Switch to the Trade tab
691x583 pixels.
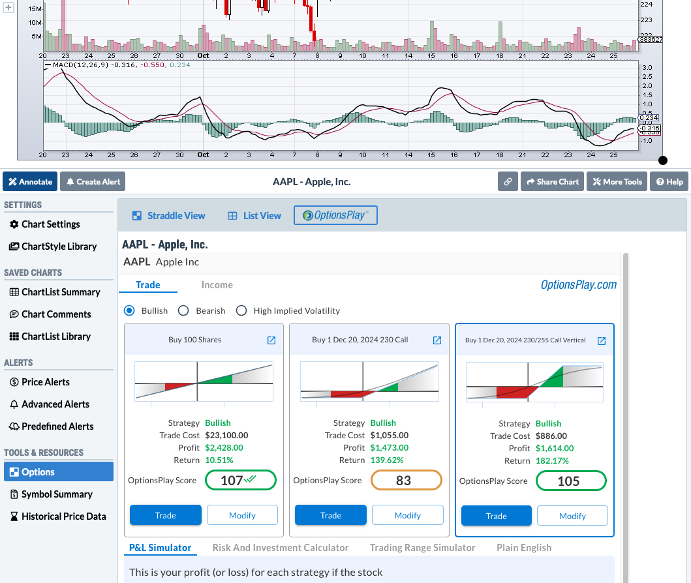pyautogui.click(x=147, y=285)
